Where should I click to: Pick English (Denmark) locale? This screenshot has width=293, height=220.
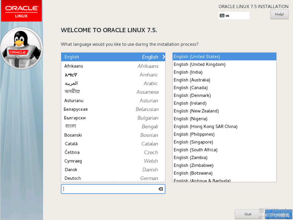(224, 95)
